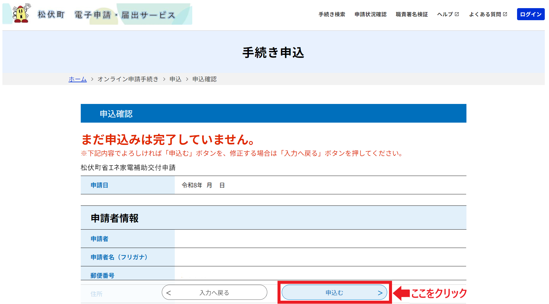Click the red ここをクリック arrow
The image size is (549, 304).
(401, 293)
